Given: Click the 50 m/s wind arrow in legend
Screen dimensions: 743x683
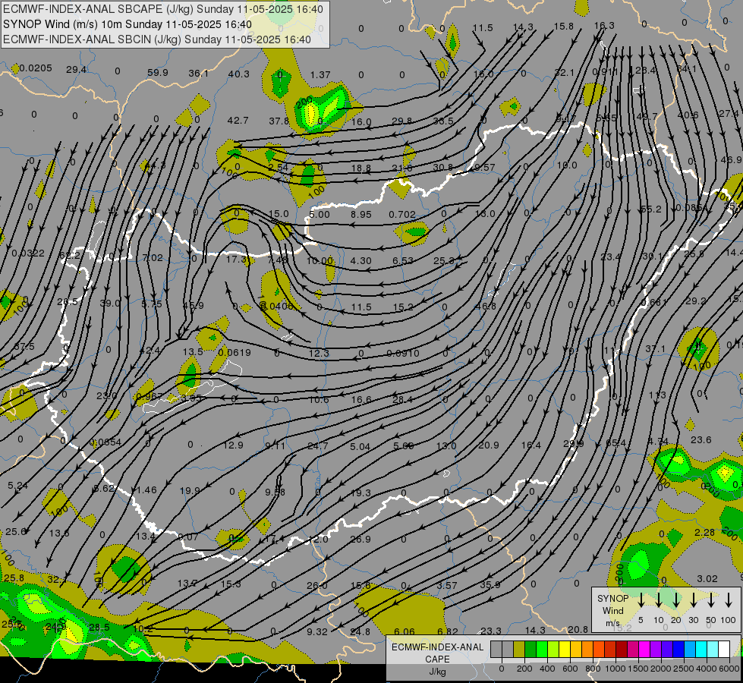Looking at the screenshot, I should [711, 600].
